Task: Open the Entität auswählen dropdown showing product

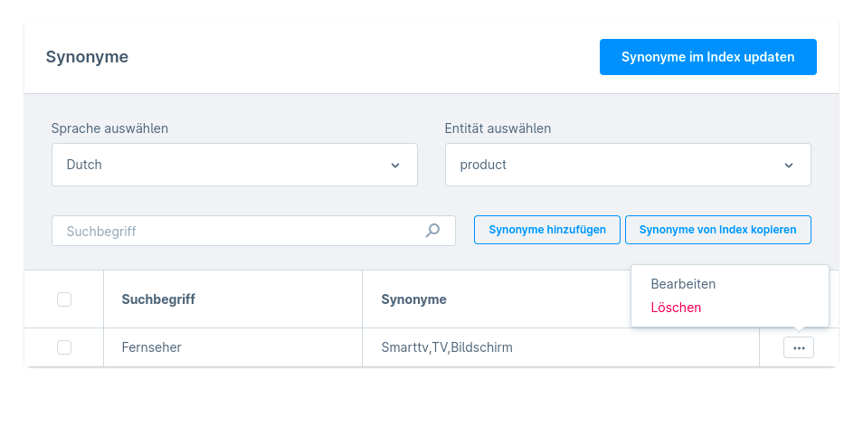Action: click(628, 165)
